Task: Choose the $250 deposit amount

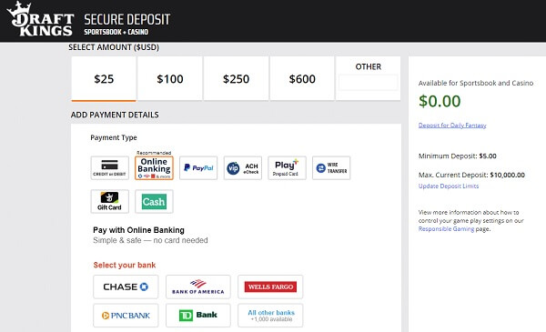Action: coord(236,79)
